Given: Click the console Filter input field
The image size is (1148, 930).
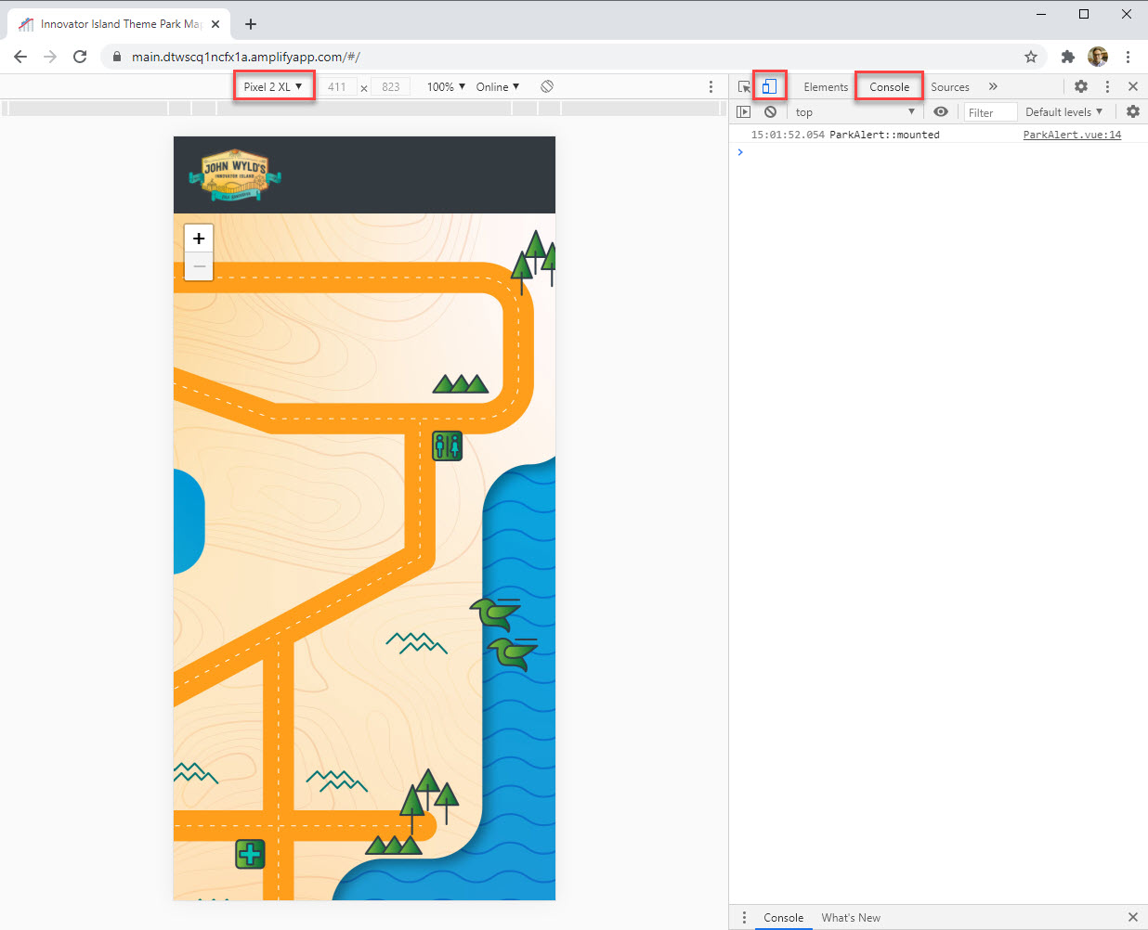Looking at the screenshot, I should 989,111.
